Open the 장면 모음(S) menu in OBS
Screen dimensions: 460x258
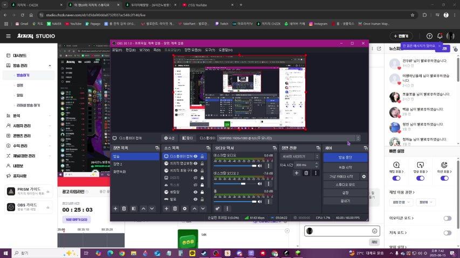[x=193, y=50]
